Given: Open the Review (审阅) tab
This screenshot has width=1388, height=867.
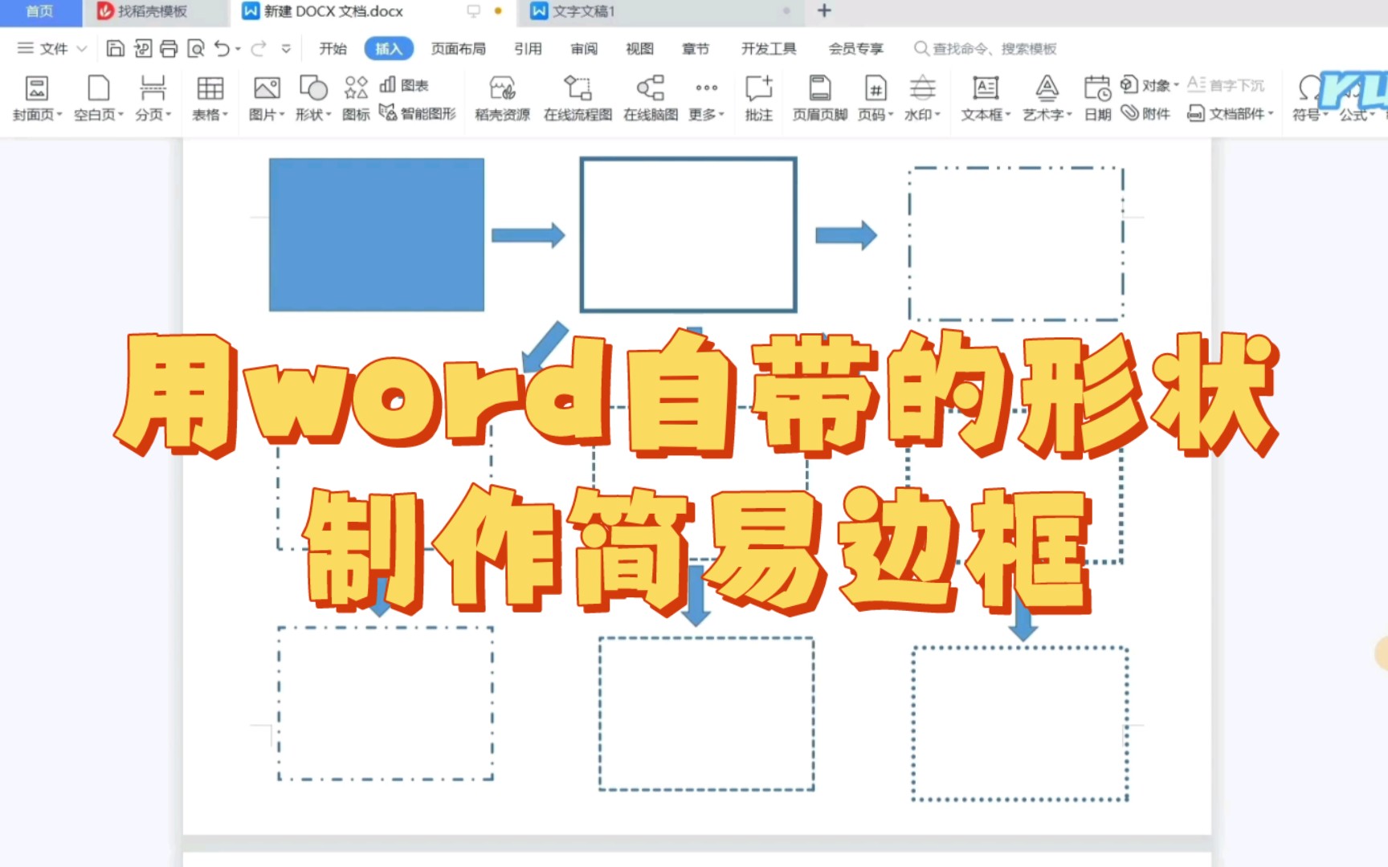Looking at the screenshot, I should 584,49.
